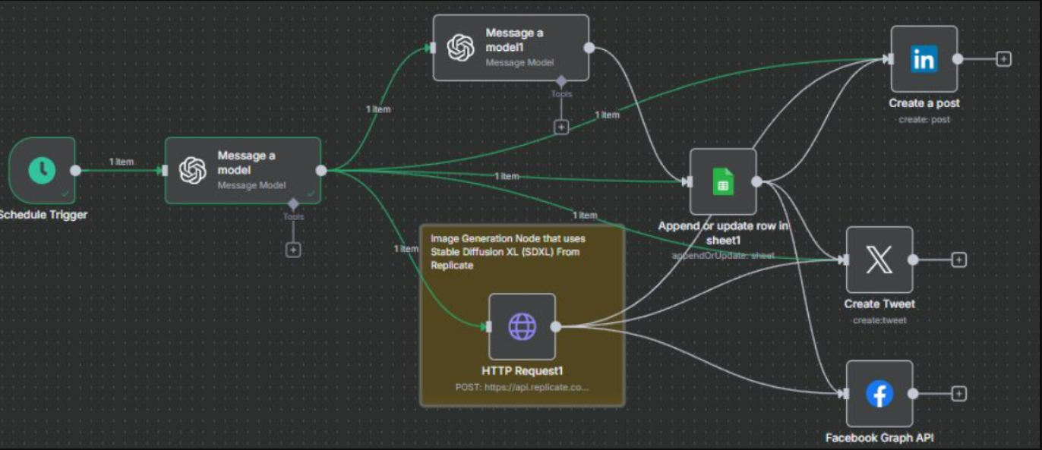Click the Message a model output connector
The width and height of the screenshot is (1042, 450).
(321, 170)
